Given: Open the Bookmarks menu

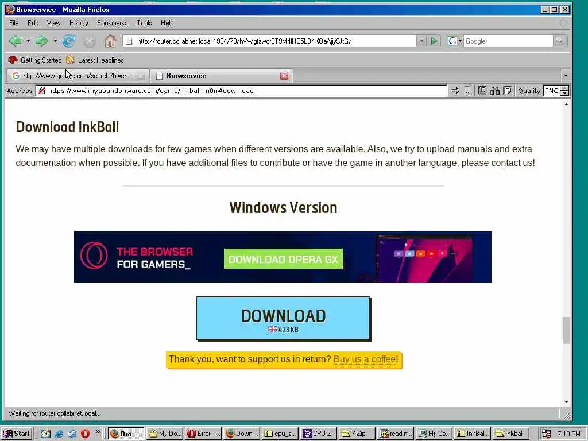Looking at the screenshot, I should tap(112, 23).
